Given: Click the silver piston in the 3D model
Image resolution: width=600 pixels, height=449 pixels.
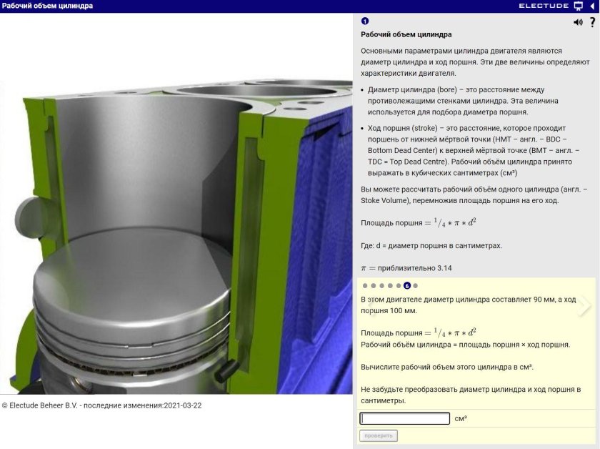Looking at the screenshot, I should click(143, 300).
